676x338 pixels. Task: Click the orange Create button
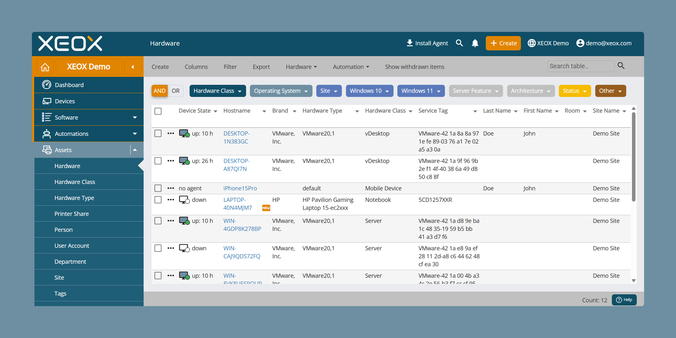click(503, 43)
